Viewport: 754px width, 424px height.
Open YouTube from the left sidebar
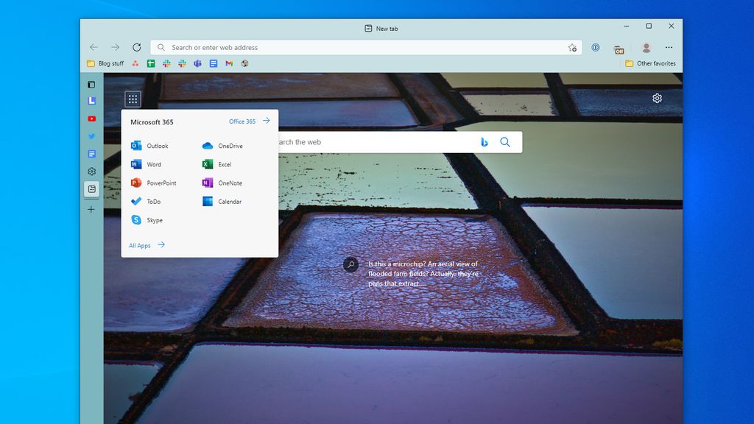(x=91, y=118)
